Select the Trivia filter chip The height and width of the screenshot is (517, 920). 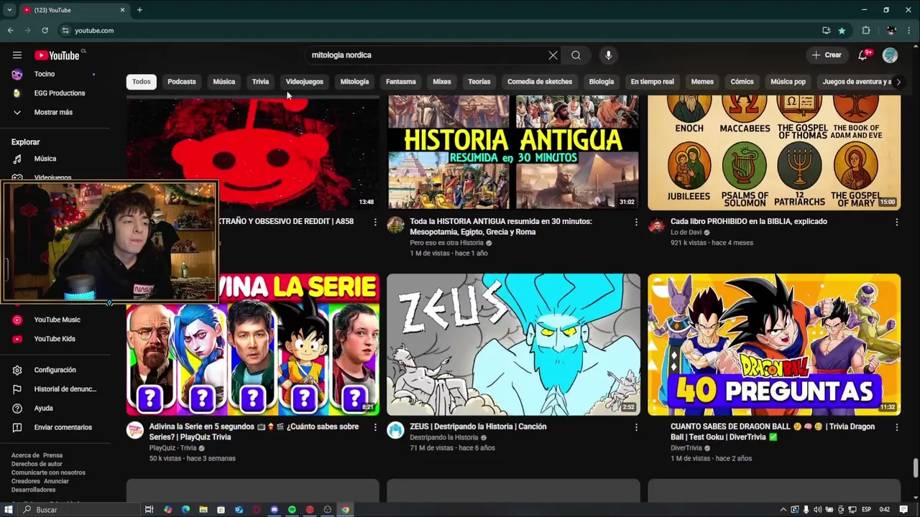click(260, 82)
